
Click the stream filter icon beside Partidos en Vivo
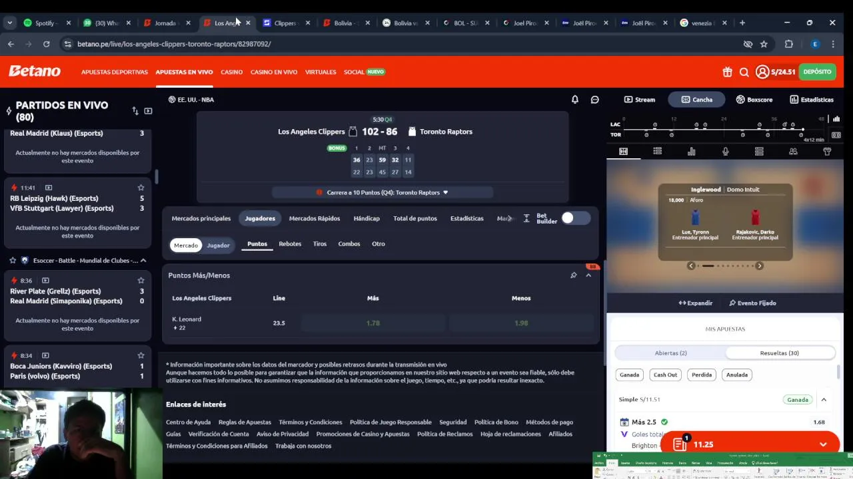point(148,111)
